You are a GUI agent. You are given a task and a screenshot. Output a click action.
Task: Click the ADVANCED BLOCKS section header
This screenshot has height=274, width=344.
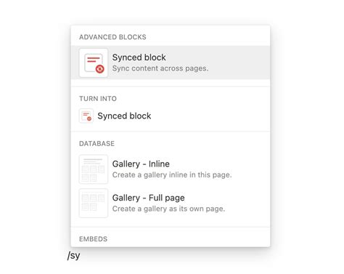click(112, 37)
